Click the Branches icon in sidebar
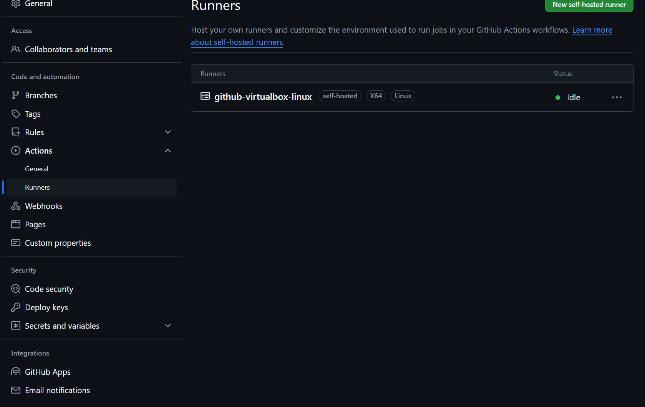Viewport: 645px width, 407px height. (15, 95)
